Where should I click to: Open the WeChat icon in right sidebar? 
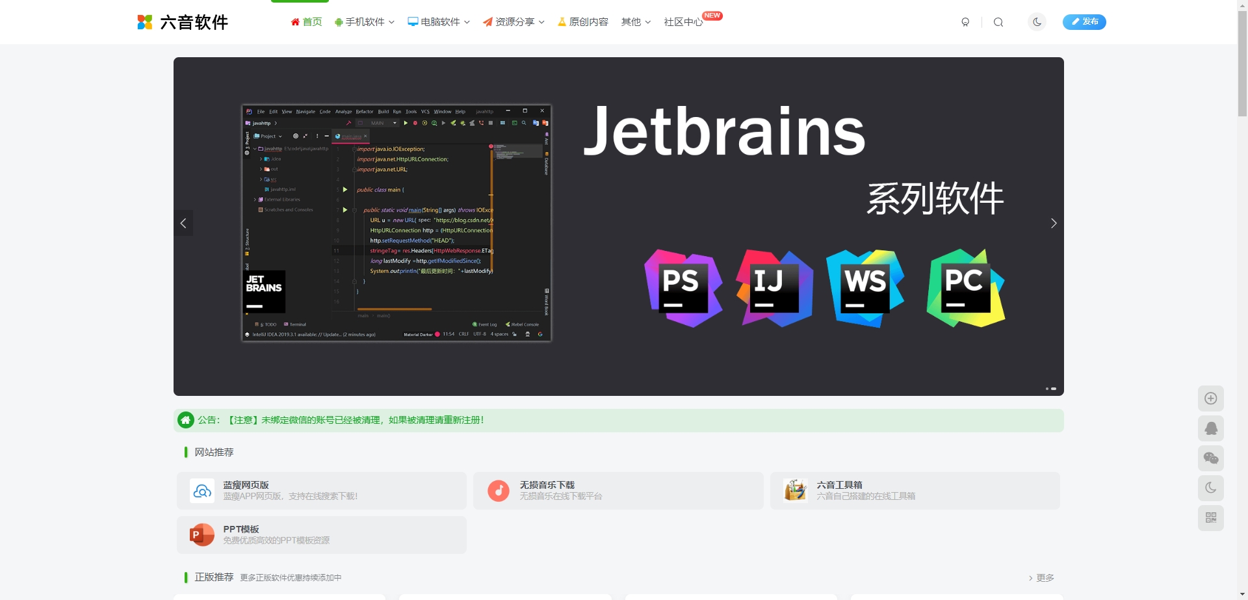point(1211,458)
